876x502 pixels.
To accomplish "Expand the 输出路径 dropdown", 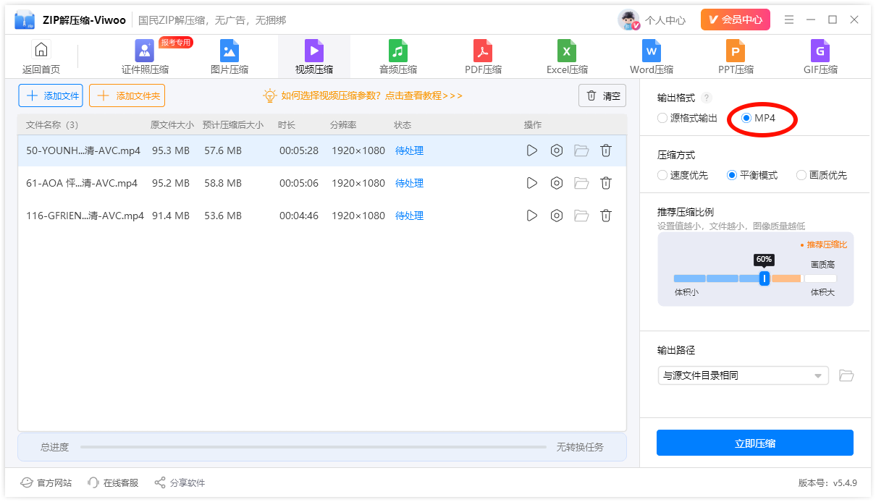I will (x=744, y=375).
